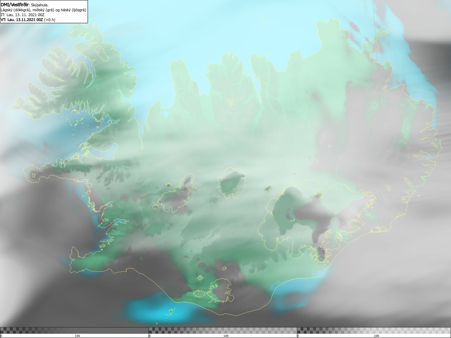The image size is (451, 338).
Task: Click the 'IT: Lau. 13. 11. 2021 00Z' line
Action: pos(23,15)
